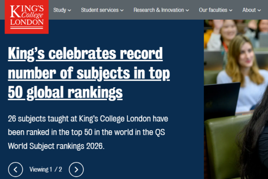
Task: Click the '26 subjects taught at King's' paragraph
Action: [88, 132]
